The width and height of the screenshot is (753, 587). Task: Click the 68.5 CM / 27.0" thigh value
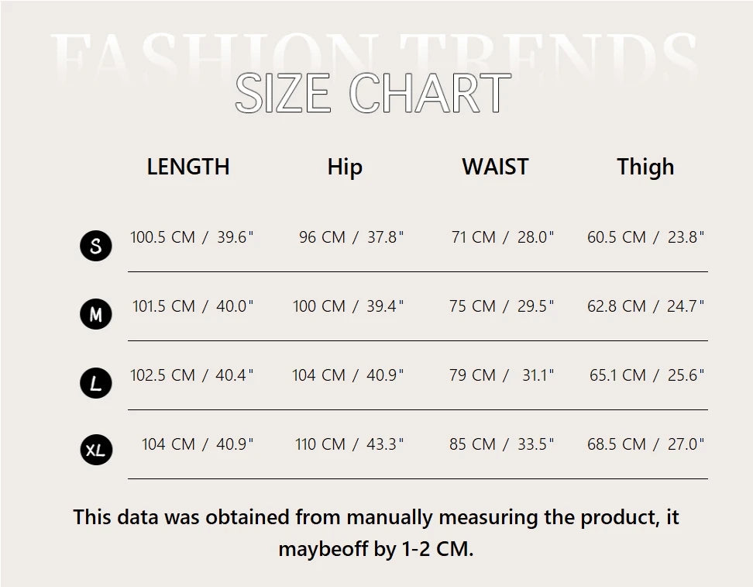(646, 444)
